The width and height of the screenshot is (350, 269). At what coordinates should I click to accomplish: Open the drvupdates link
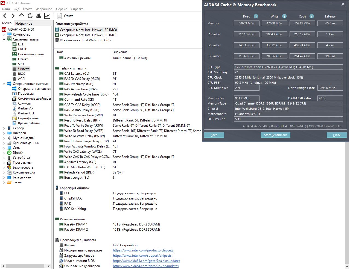[x=146, y=266]
